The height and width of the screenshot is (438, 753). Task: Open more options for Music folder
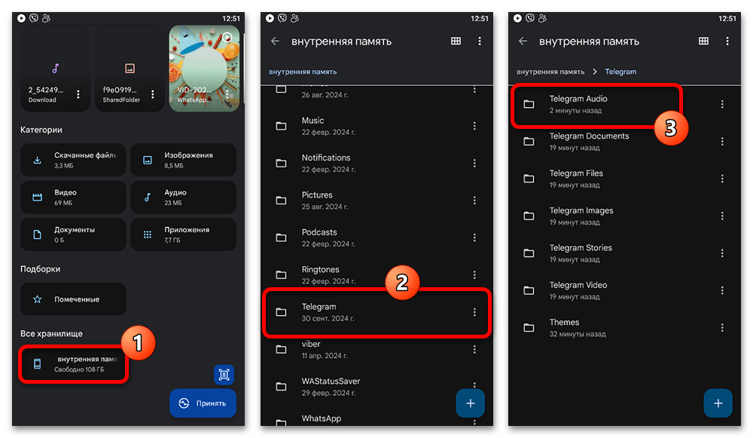pyautogui.click(x=474, y=126)
